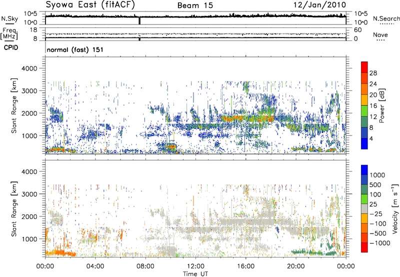Click the orange velocity patch near 01:00 low range
This screenshot has height=277, width=400.
(x=60, y=253)
